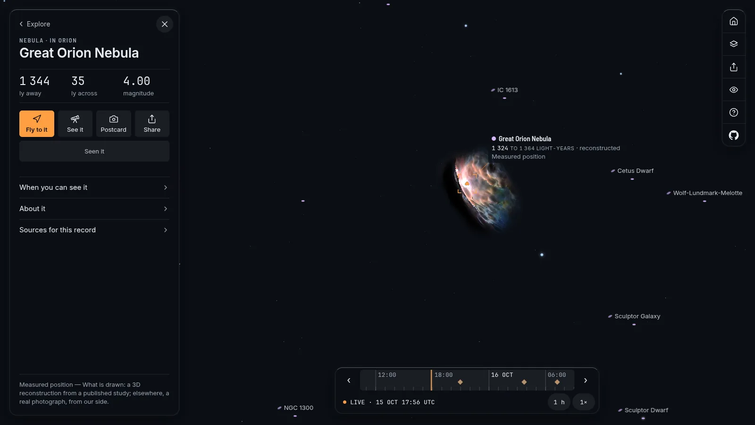The image size is (755, 425).
Task: Open the home view icon
Action: pyautogui.click(x=734, y=21)
